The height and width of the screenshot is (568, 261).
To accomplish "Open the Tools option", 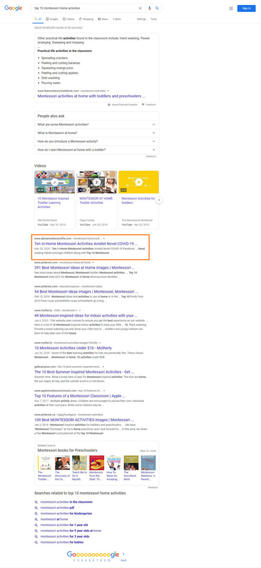I will (154, 19).
